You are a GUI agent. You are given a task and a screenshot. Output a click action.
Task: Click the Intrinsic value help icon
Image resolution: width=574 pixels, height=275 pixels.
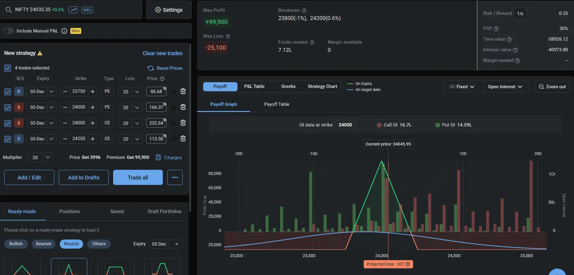[515, 50]
